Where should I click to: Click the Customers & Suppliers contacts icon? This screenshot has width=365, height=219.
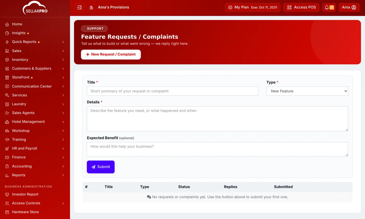click(7, 69)
